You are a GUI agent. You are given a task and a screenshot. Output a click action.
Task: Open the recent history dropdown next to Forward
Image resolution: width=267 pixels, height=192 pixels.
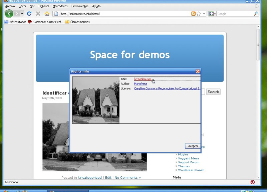click(x=22, y=14)
